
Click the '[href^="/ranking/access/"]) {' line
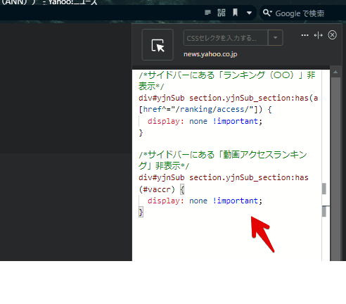[x=205, y=110]
